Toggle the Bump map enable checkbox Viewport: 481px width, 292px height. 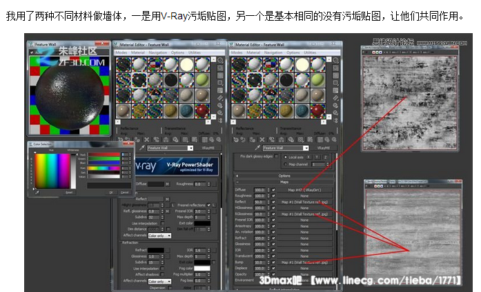[273, 262]
